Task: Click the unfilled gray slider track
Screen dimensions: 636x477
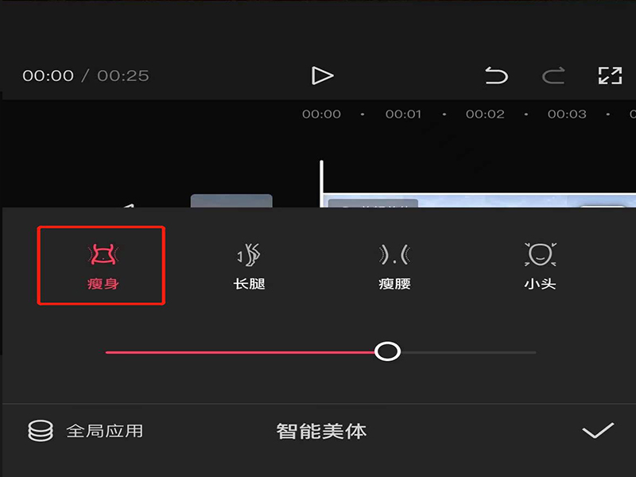Action: [x=468, y=352]
